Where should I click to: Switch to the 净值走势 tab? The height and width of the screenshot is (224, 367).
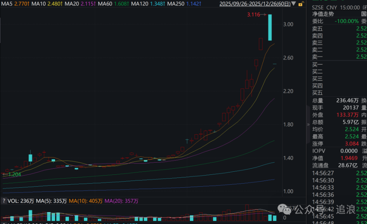click(x=323, y=14)
